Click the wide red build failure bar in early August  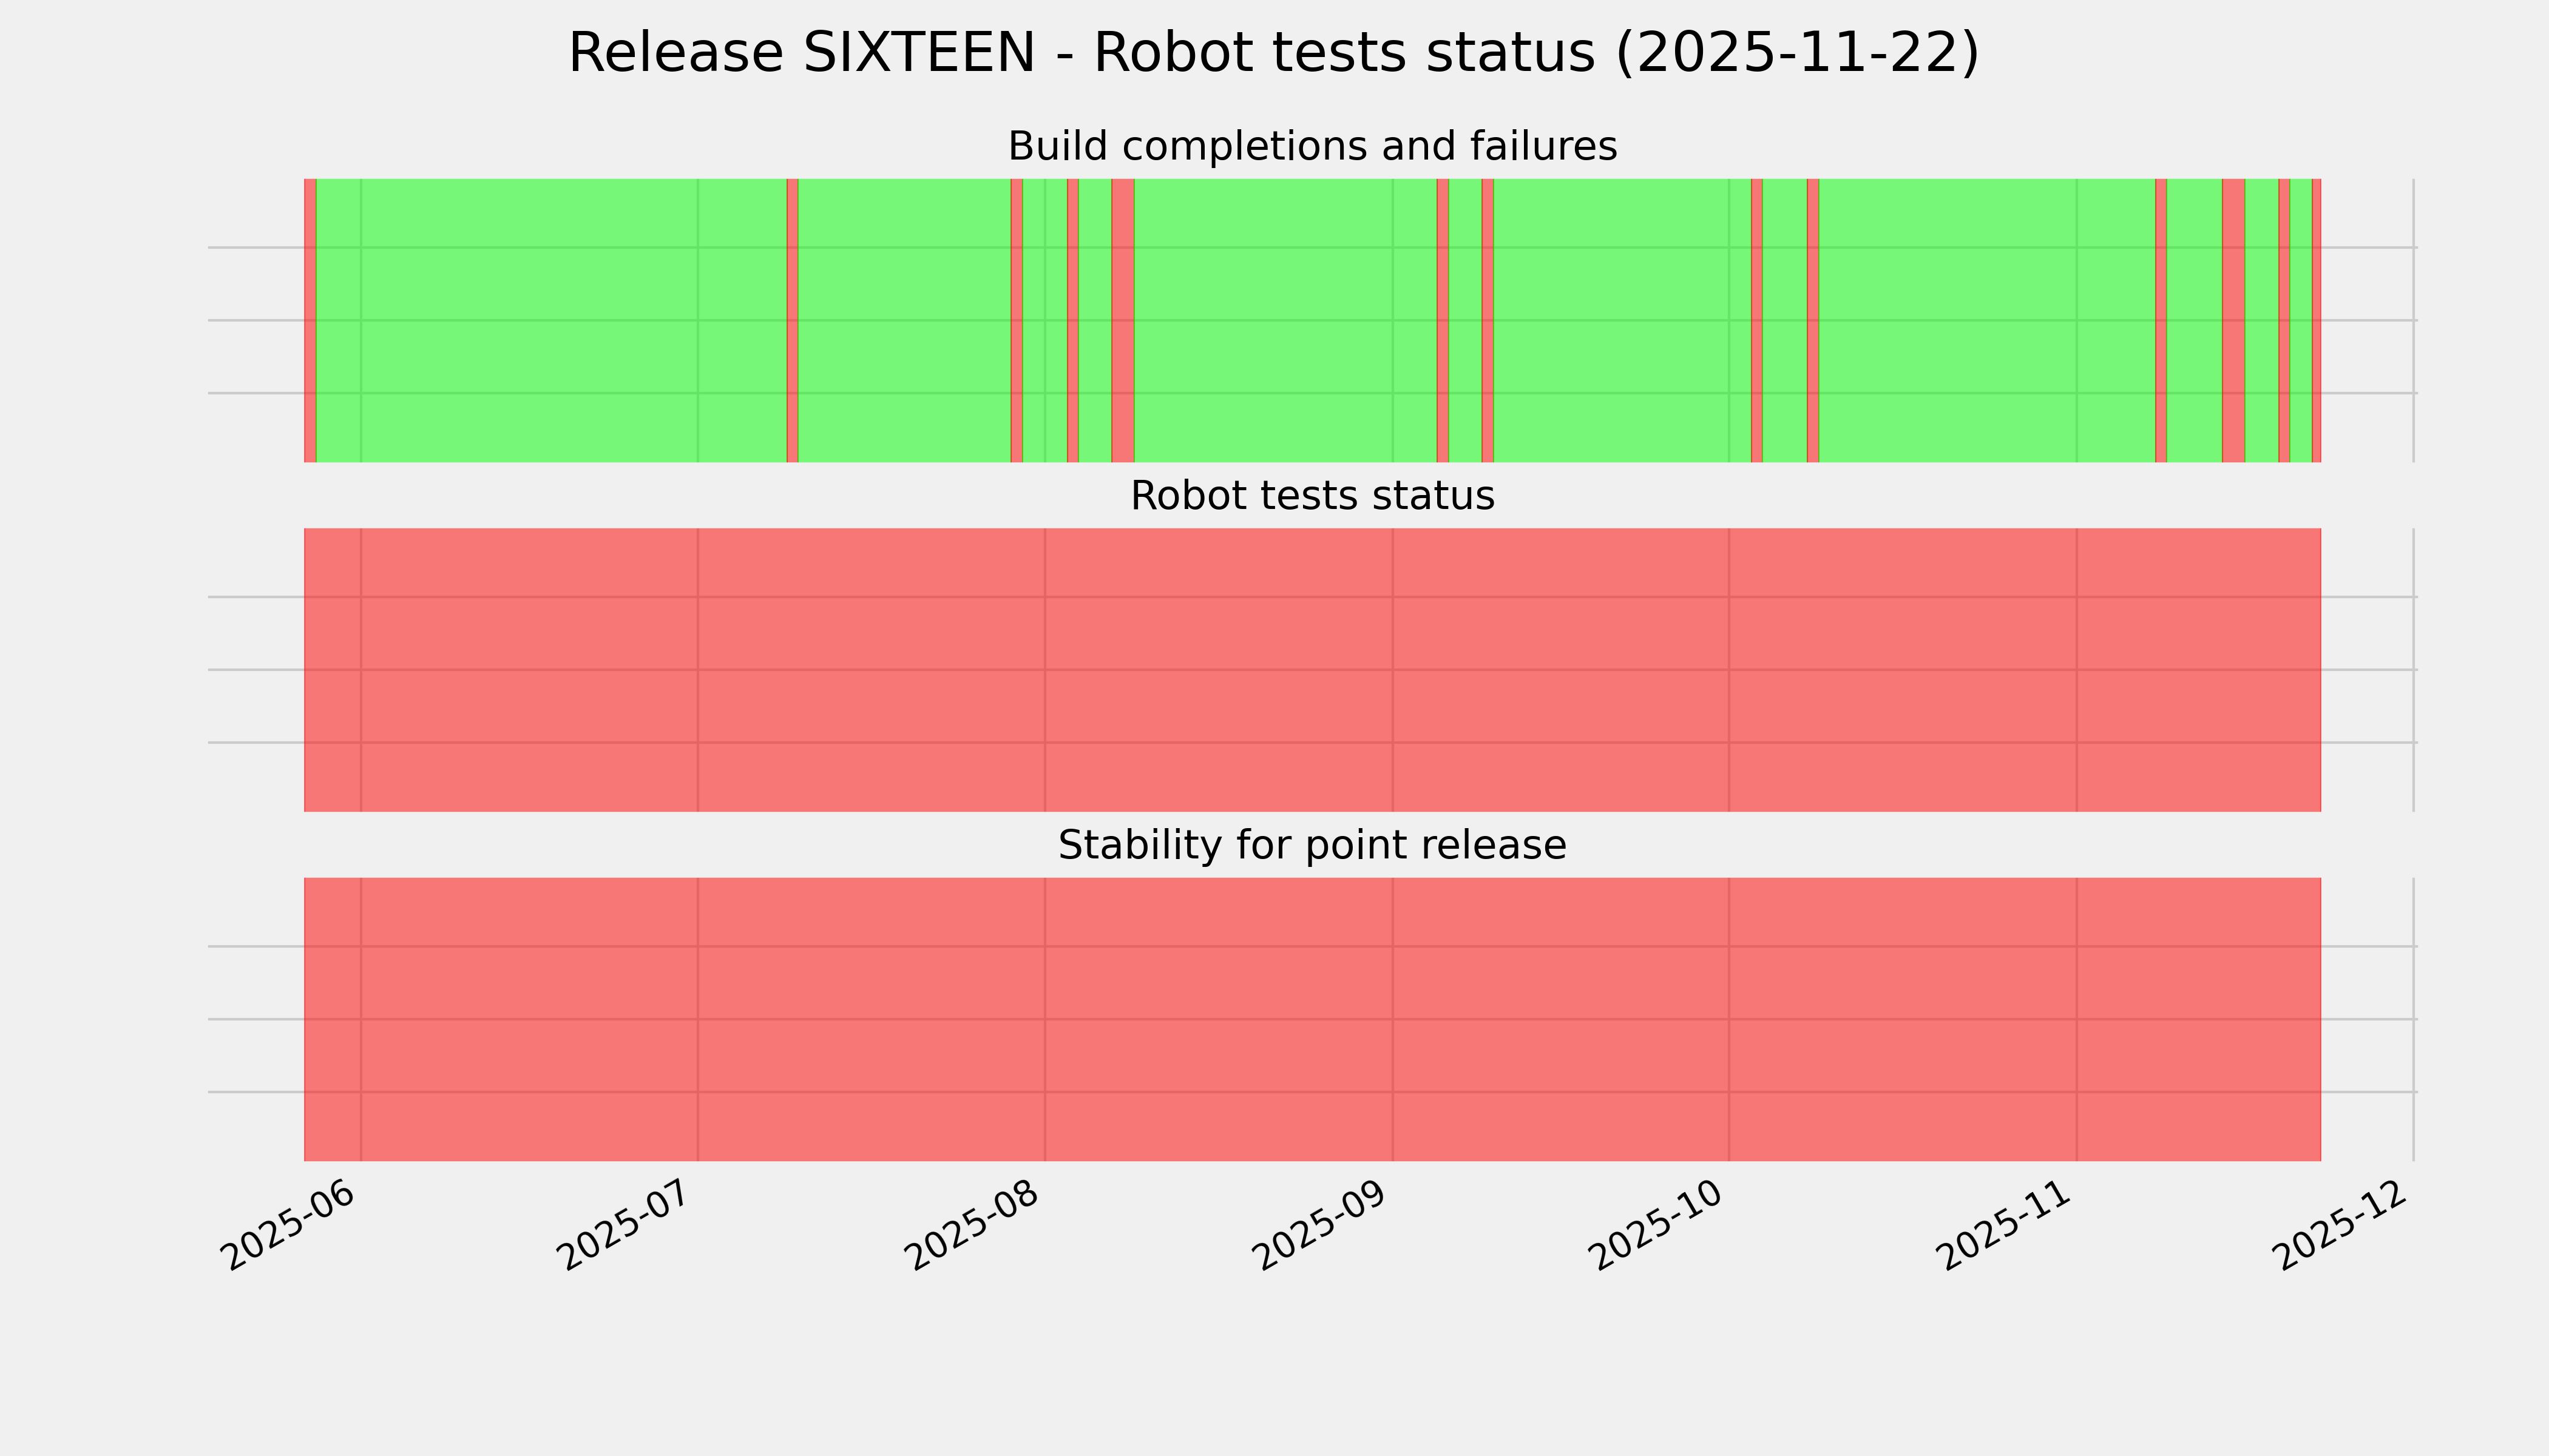coord(1122,320)
